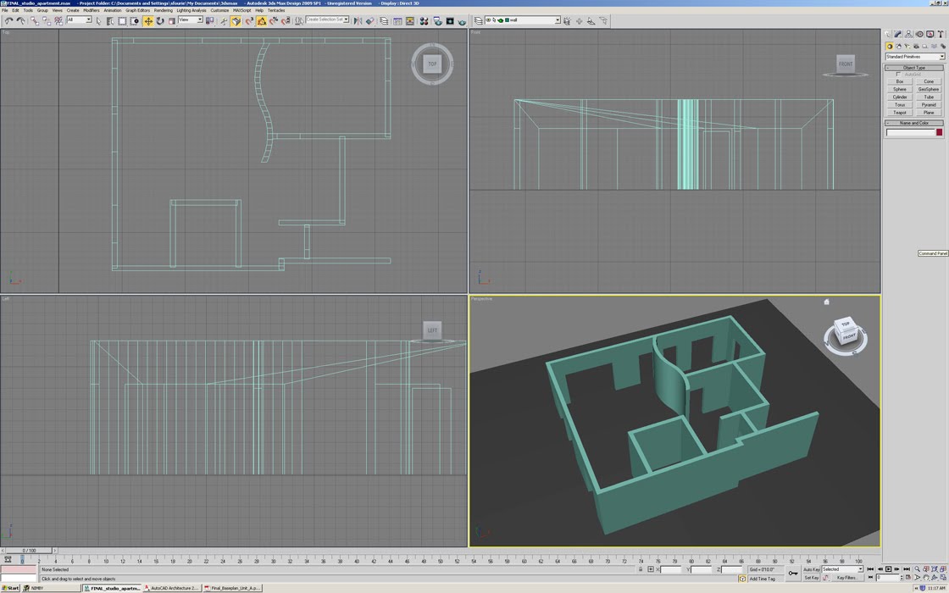Toggle Angle Snap in the toolbar

(262, 21)
